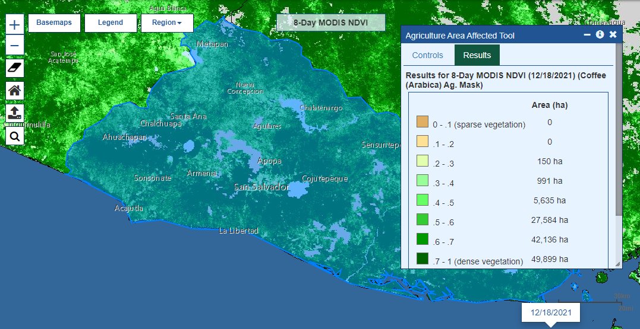
Task: Click the Area (ha) column header
Action: [x=550, y=105]
